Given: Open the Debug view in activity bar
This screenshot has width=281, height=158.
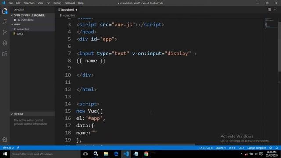Looking at the screenshot, I should 5,43.
